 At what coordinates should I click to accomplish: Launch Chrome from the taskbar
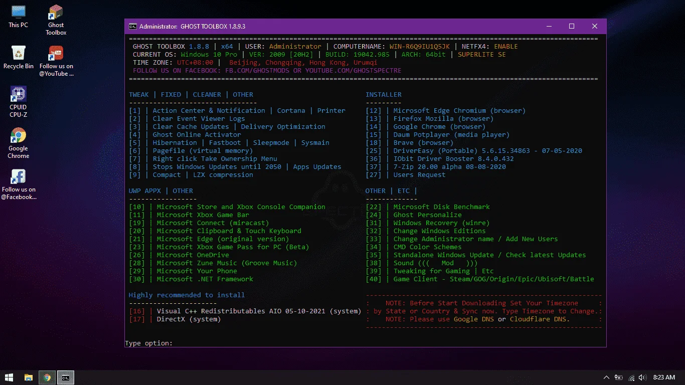pyautogui.click(x=47, y=377)
